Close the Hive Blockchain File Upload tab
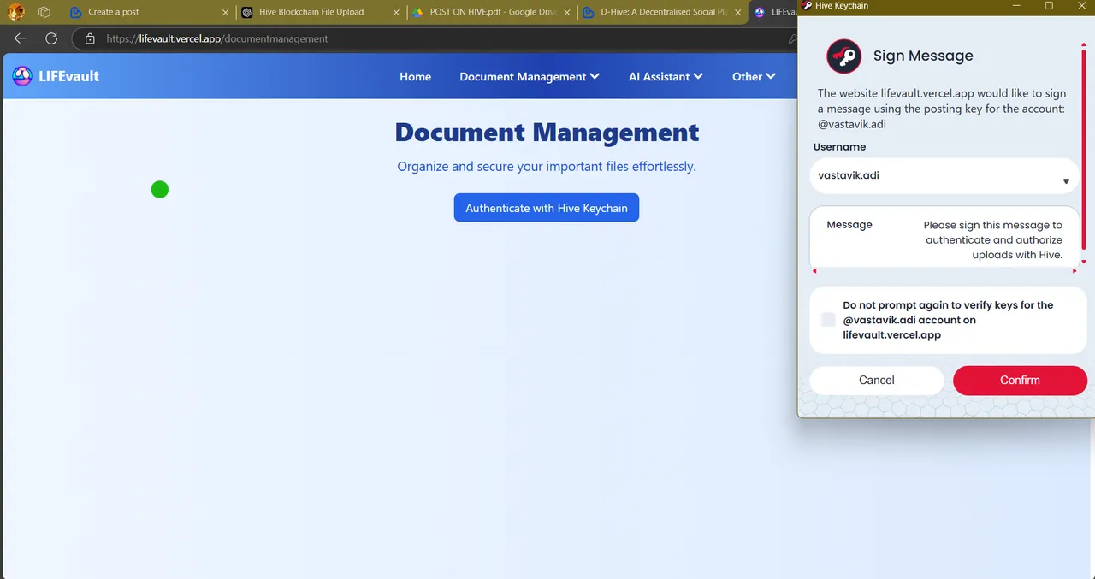This screenshot has height=579, width=1095. [394, 12]
